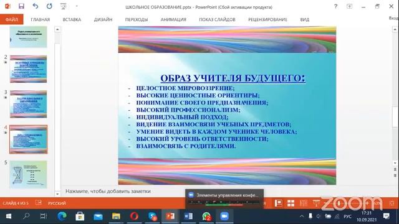
Task: Select slide 4 thumbnail
Action: click(x=28, y=139)
